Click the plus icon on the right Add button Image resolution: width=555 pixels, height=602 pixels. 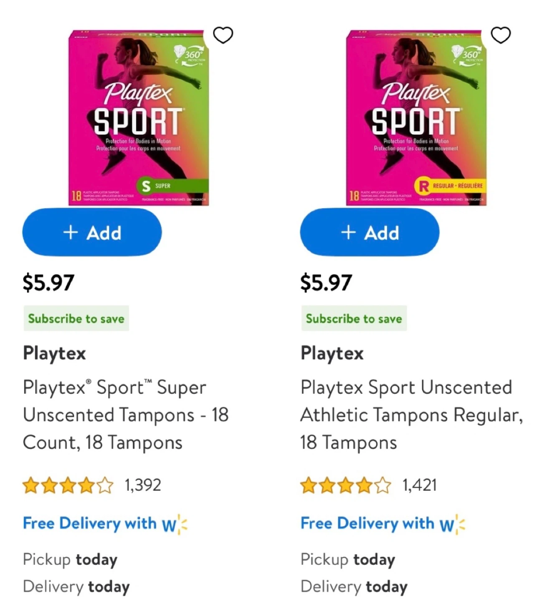click(348, 232)
